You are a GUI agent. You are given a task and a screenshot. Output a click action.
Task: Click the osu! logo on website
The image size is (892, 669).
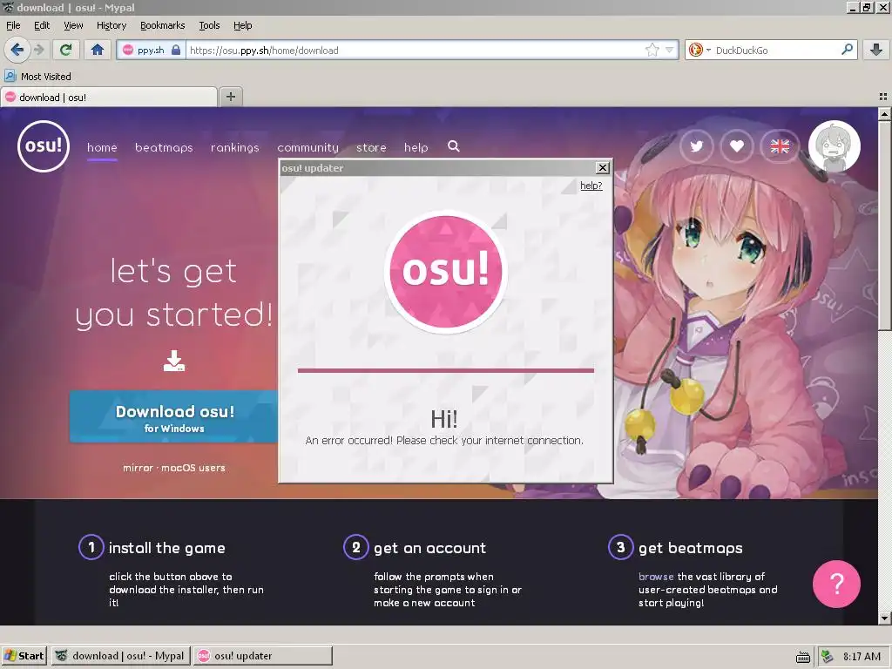44,146
